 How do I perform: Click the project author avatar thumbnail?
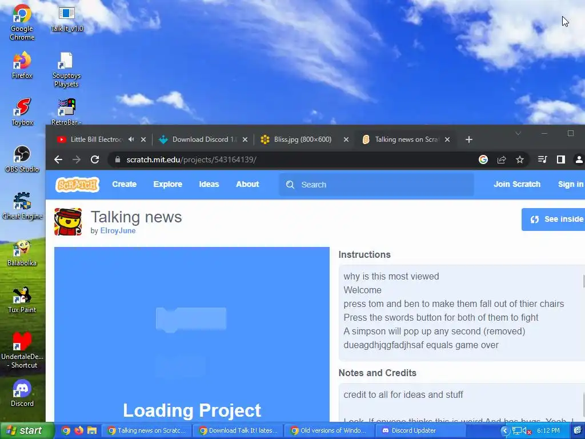[x=68, y=222]
